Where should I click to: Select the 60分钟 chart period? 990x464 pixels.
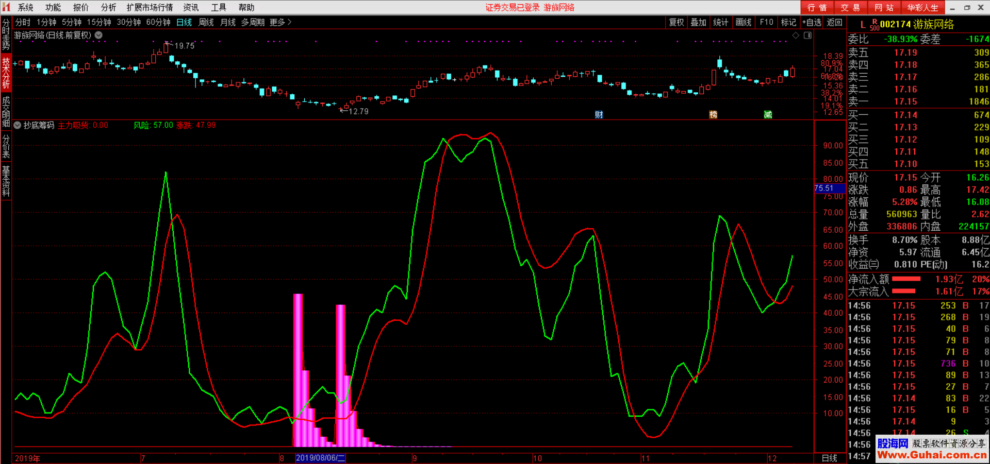tap(158, 22)
